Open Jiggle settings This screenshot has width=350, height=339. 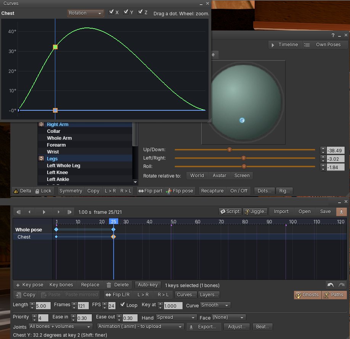pyautogui.click(x=255, y=211)
